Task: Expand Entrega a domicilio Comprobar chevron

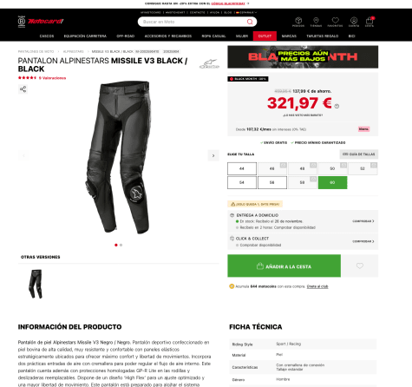Action: pos(363,221)
